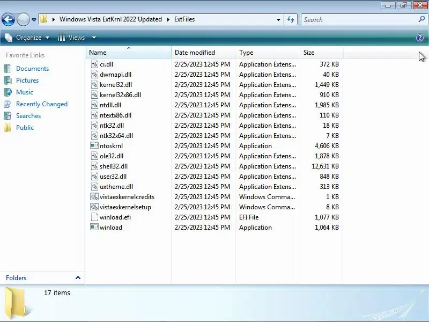This screenshot has height=322, width=429.
Task: Open Searches favorite link
Action: (28, 116)
